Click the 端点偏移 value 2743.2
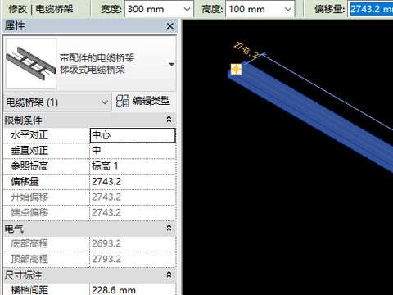 click(x=133, y=212)
